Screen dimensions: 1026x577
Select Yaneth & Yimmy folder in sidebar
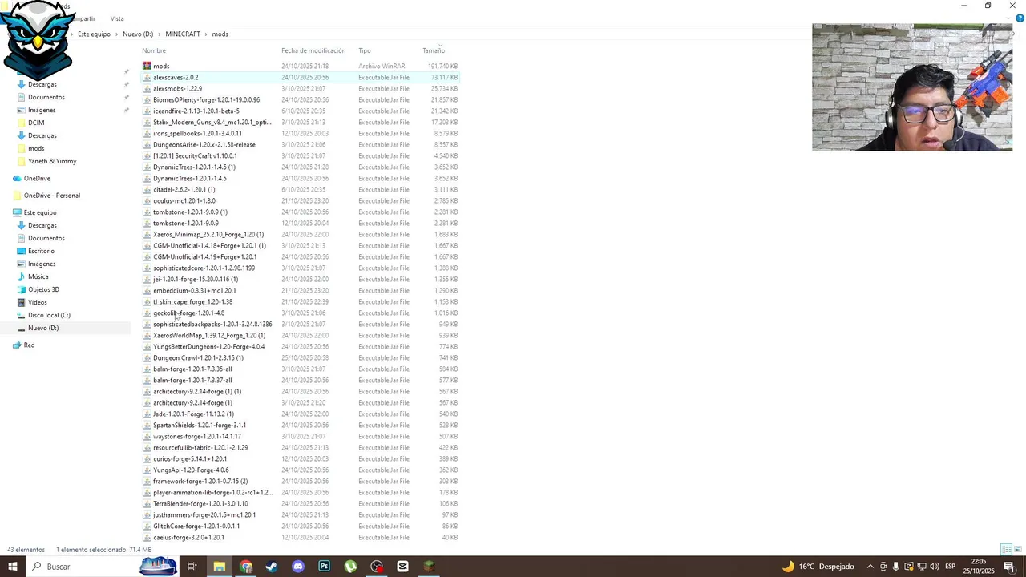(x=52, y=161)
